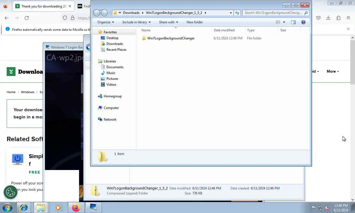Open the More menu on the webpage

333,71
